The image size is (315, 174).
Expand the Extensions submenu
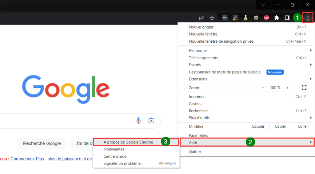(x=246, y=79)
